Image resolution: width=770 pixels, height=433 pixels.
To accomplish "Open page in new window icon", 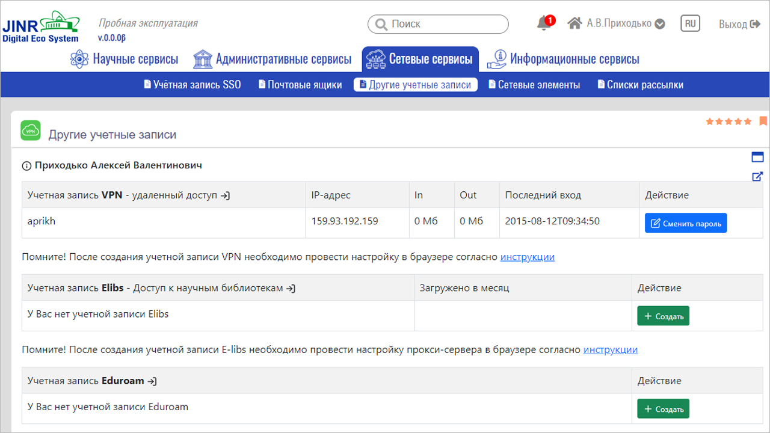I will tap(757, 177).
